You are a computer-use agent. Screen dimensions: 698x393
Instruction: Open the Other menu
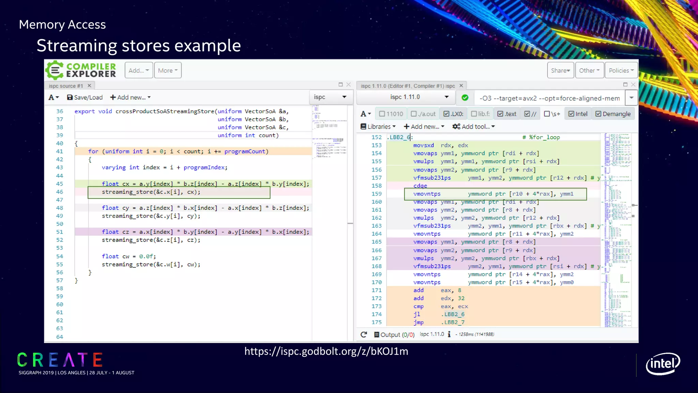[589, 70]
